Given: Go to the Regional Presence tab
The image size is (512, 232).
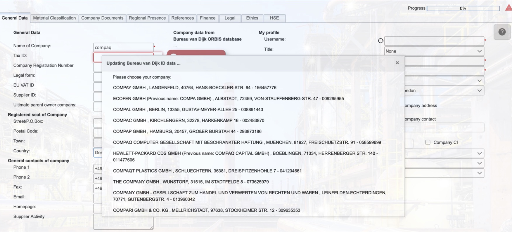Looking at the screenshot, I should (x=147, y=18).
